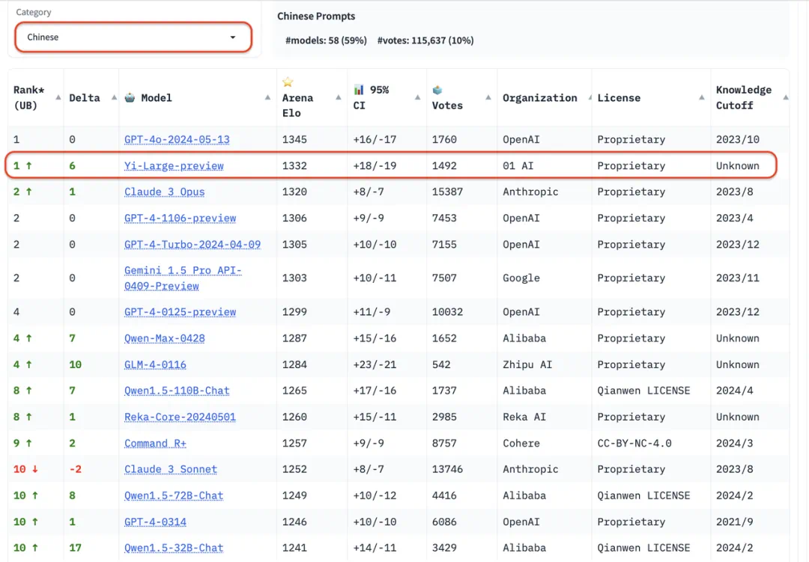Sort by Rank (UB) column arrow

58,98
